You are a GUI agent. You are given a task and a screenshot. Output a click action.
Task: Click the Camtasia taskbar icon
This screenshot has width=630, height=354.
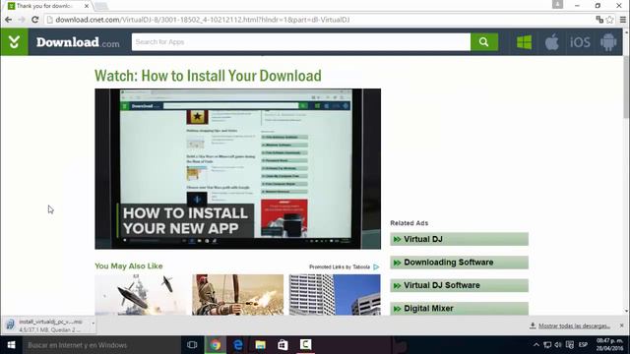[x=305, y=345]
